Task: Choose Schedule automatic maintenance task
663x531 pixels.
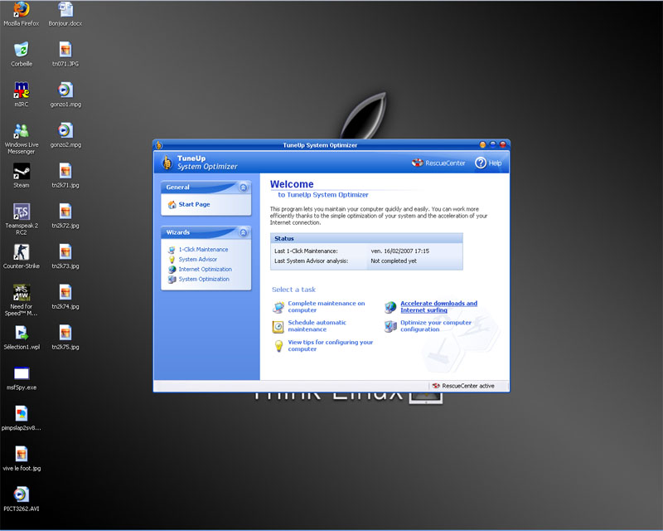Action: click(309, 326)
